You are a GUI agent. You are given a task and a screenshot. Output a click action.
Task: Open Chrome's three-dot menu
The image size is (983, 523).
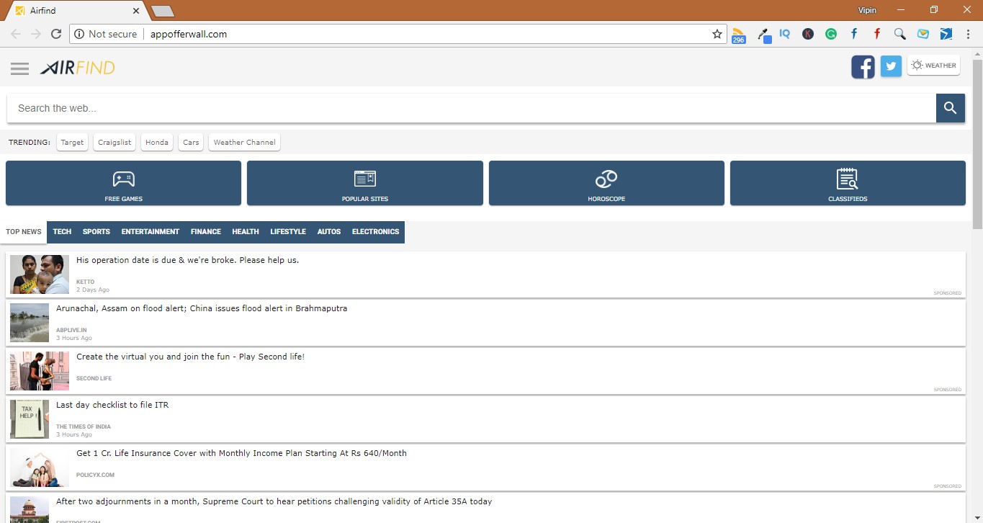(x=968, y=34)
